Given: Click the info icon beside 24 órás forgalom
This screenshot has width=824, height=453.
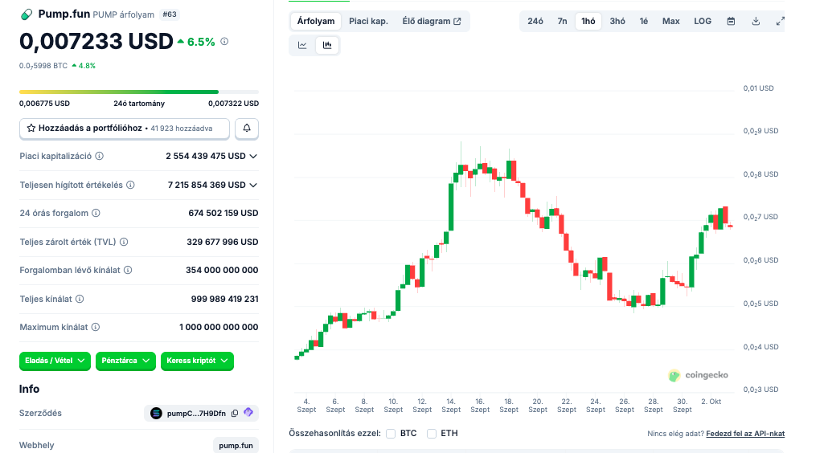Looking at the screenshot, I should pyautogui.click(x=96, y=214).
